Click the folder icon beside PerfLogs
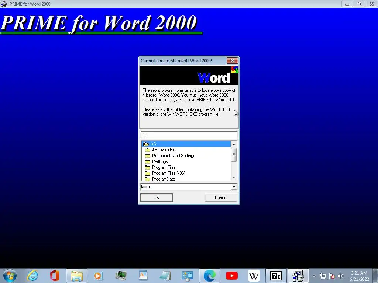 click(147, 161)
